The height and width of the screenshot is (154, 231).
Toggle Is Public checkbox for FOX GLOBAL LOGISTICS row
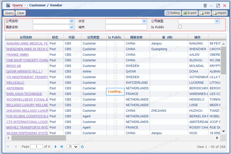click(x=115, y=116)
